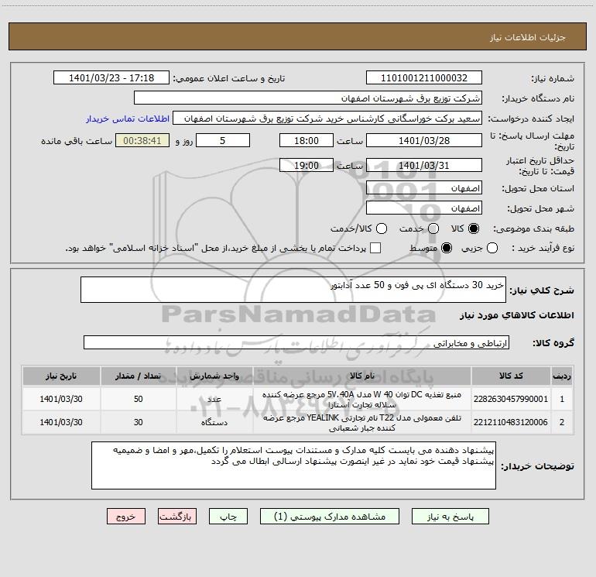This screenshot has width=596, height=577.
Task: Click the quantity cell 50
Action: point(138,399)
